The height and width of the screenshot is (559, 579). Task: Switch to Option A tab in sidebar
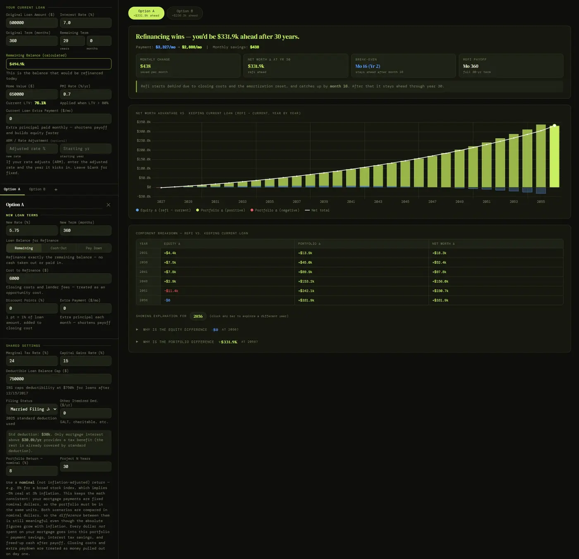[12, 189]
